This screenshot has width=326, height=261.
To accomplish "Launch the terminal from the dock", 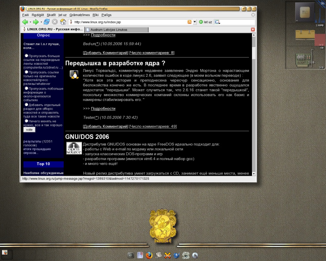I will click(x=131, y=255).
